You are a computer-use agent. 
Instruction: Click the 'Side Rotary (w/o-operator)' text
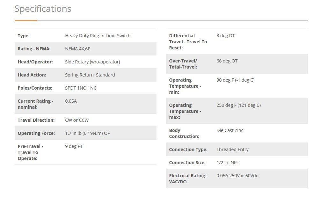tap(92, 62)
